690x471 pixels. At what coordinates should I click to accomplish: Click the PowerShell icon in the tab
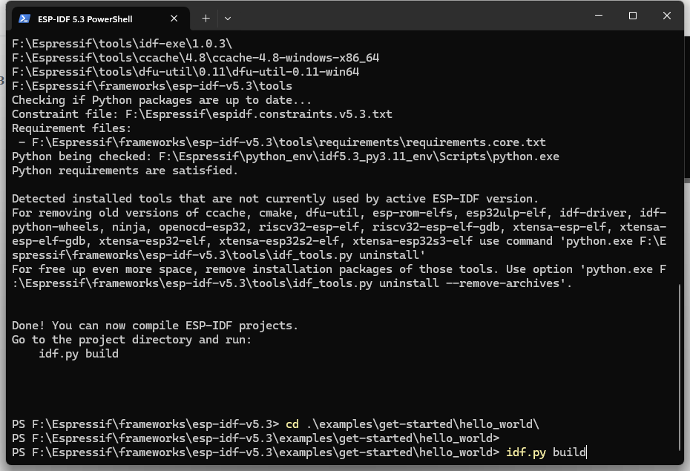[x=24, y=19]
